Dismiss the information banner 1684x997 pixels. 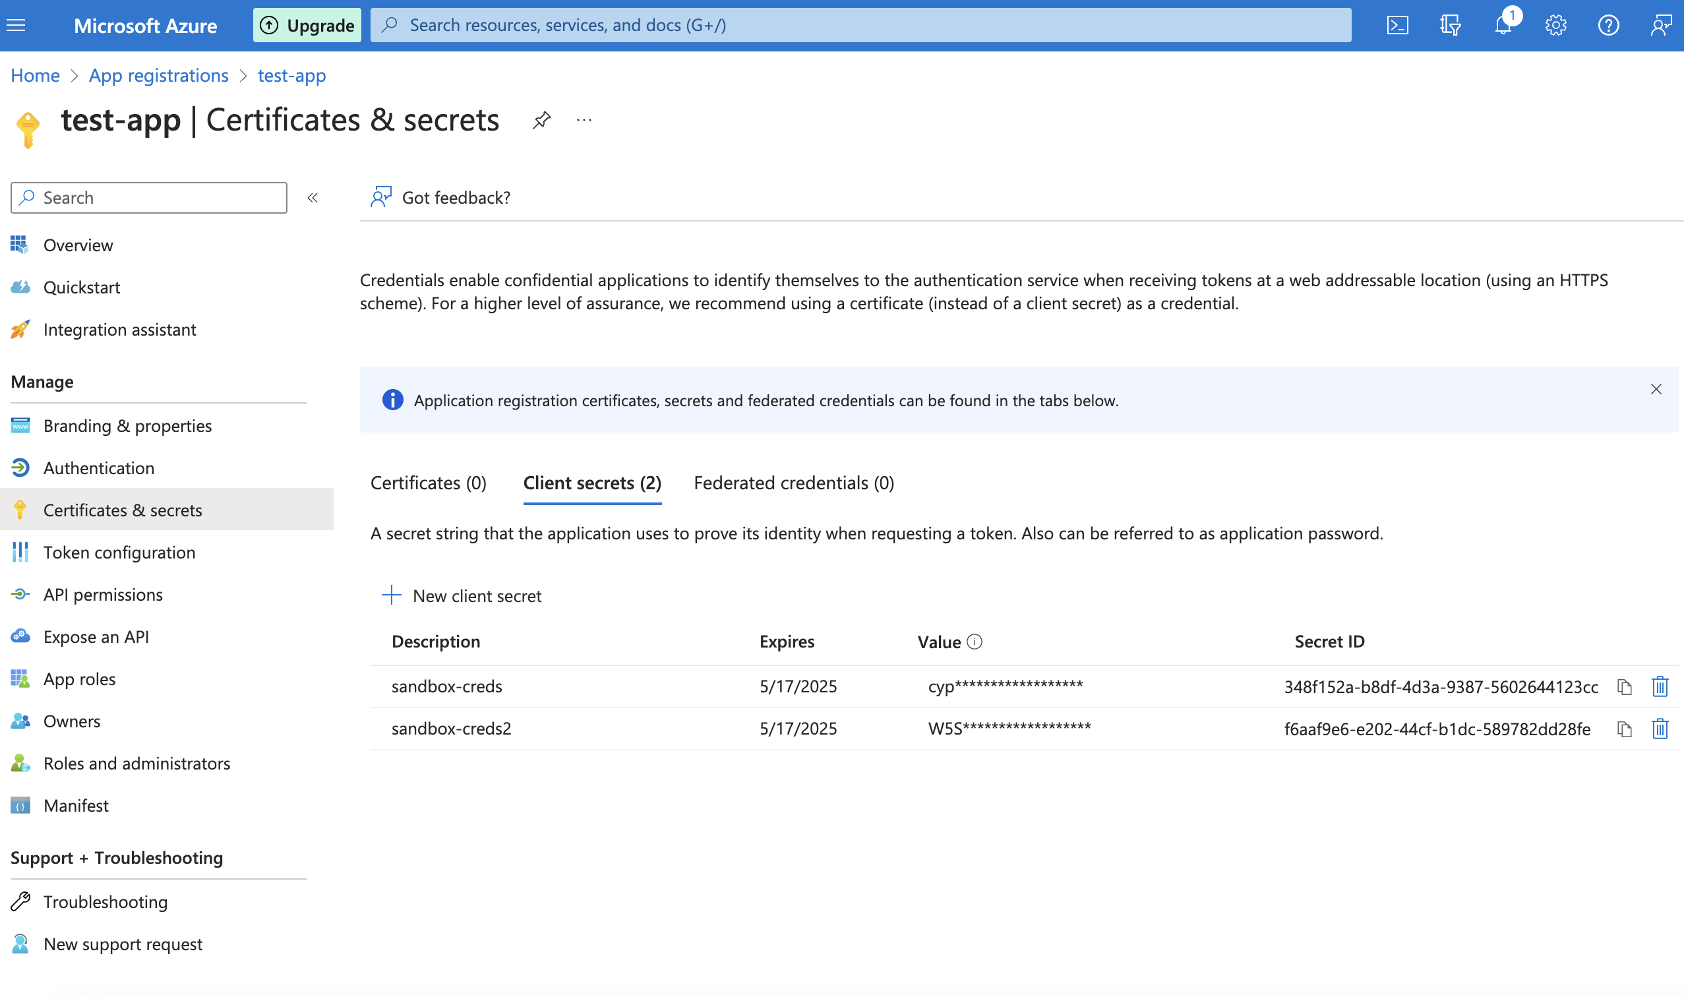1656,389
